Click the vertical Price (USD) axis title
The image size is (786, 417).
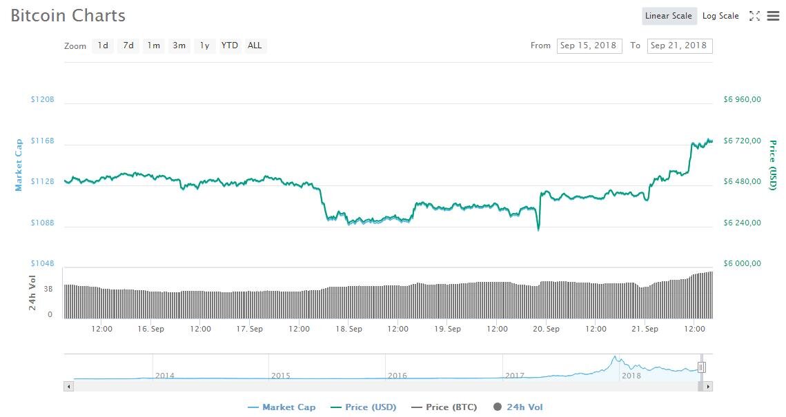[773, 165]
